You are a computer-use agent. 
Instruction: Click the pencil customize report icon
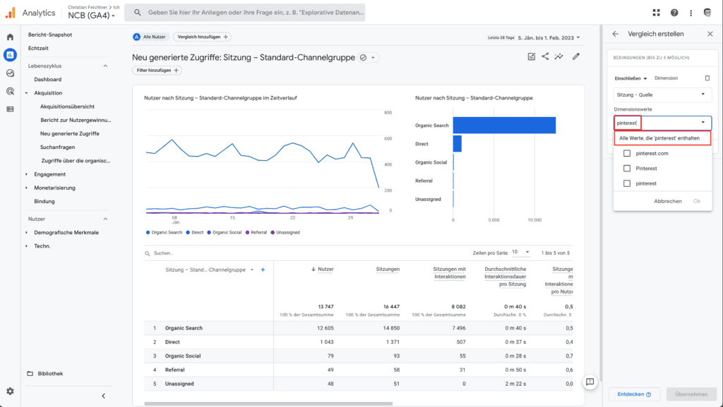coord(576,56)
